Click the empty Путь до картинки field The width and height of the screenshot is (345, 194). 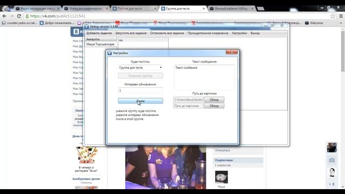(189, 106)
